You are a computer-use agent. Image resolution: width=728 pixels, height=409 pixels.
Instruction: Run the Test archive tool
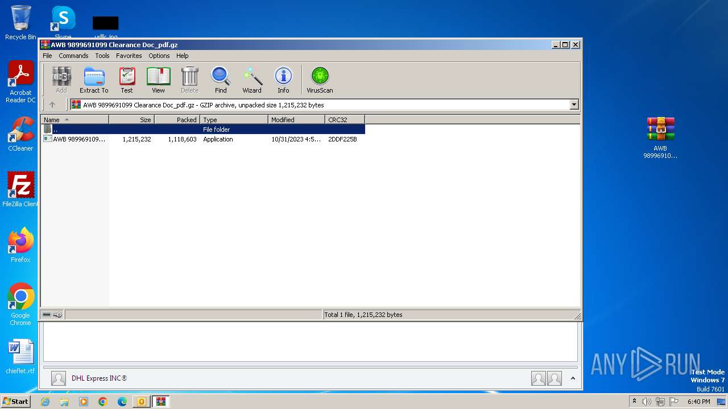tap(127, 80)
